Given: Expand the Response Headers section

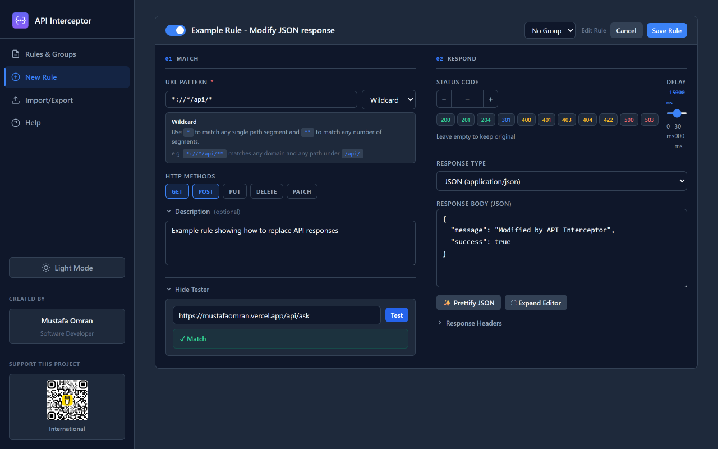Looking at the screenshot, I should coord(470,323).
